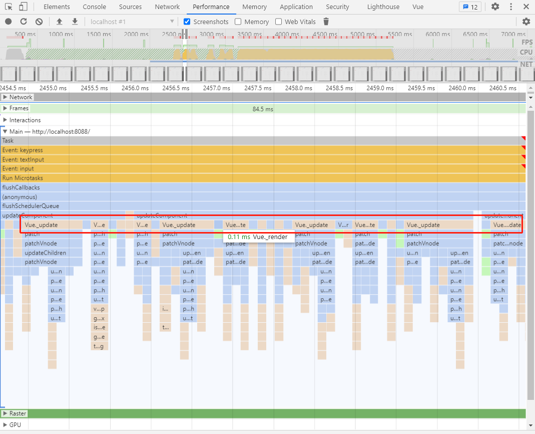Image resolution: width=535 pixels, height=434 pixels.
Task: Enable the Memory checkbox
Action: click(238, 22)
